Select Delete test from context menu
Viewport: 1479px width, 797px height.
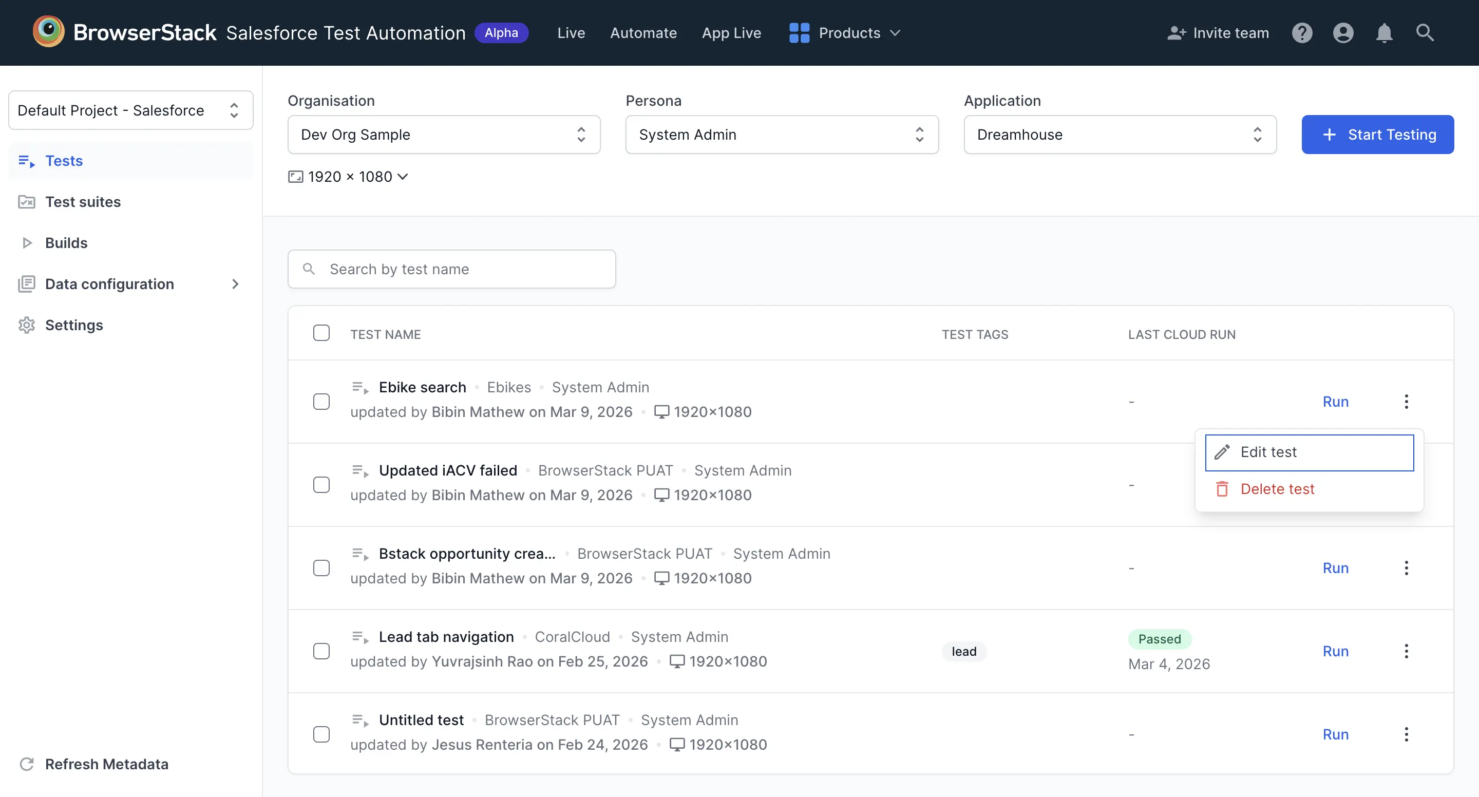click(1309, 489)
